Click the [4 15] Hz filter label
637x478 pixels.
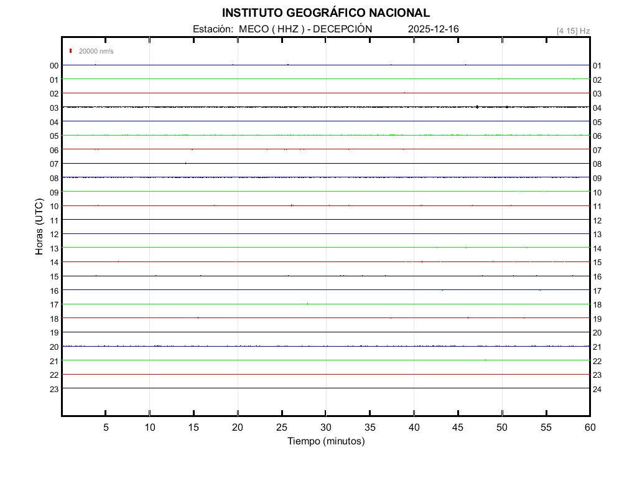(573, 30)
